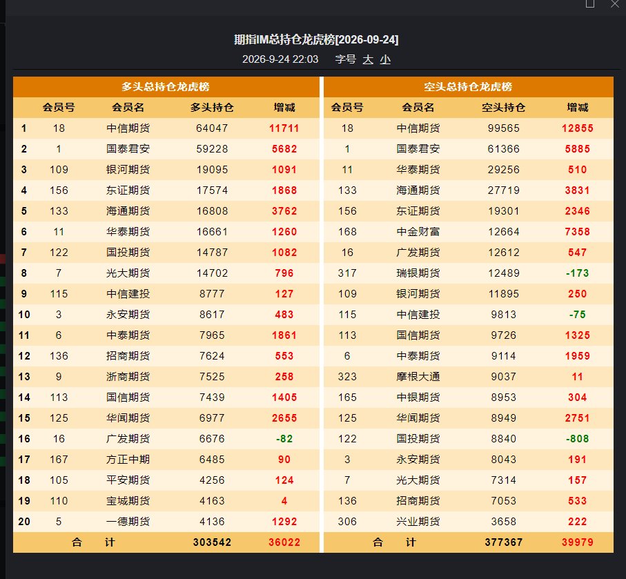Select 中信期货 in long positions table
Screen dimensions: 626x579
tap(128, 128)
